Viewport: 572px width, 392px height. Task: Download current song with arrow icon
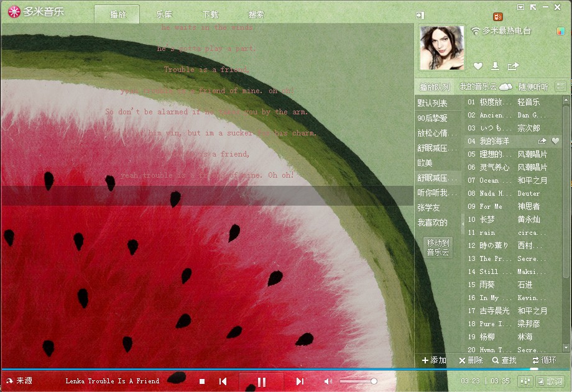[495, 66]
